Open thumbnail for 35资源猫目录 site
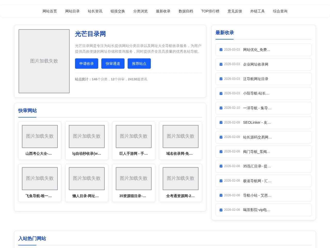 click(134, 179)
